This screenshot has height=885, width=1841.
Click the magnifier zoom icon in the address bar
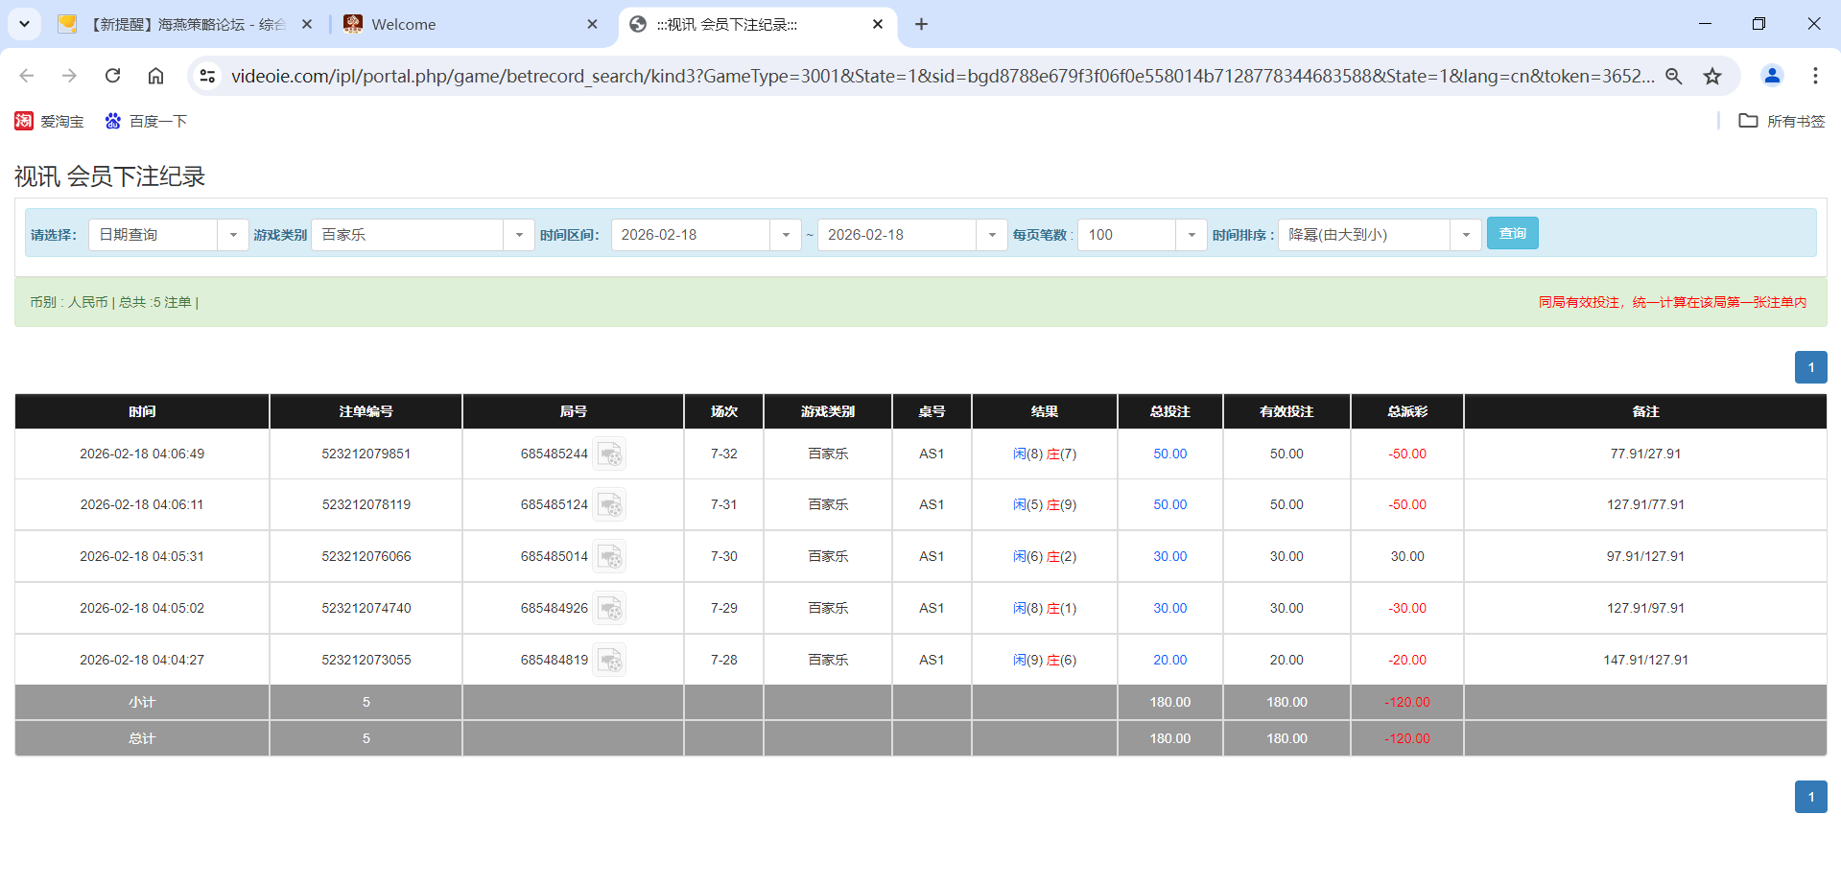pyautogui.click(x=1674, y=76)
